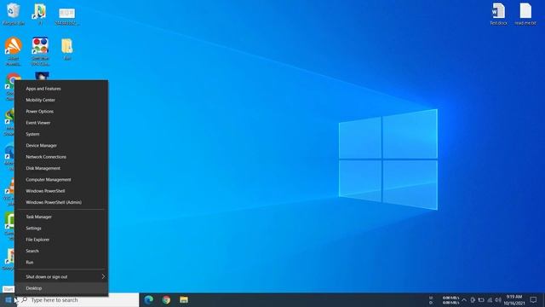The image size is (545, 307).
Task: Open Apps and Features from the menu
Action: click(61, 89)
